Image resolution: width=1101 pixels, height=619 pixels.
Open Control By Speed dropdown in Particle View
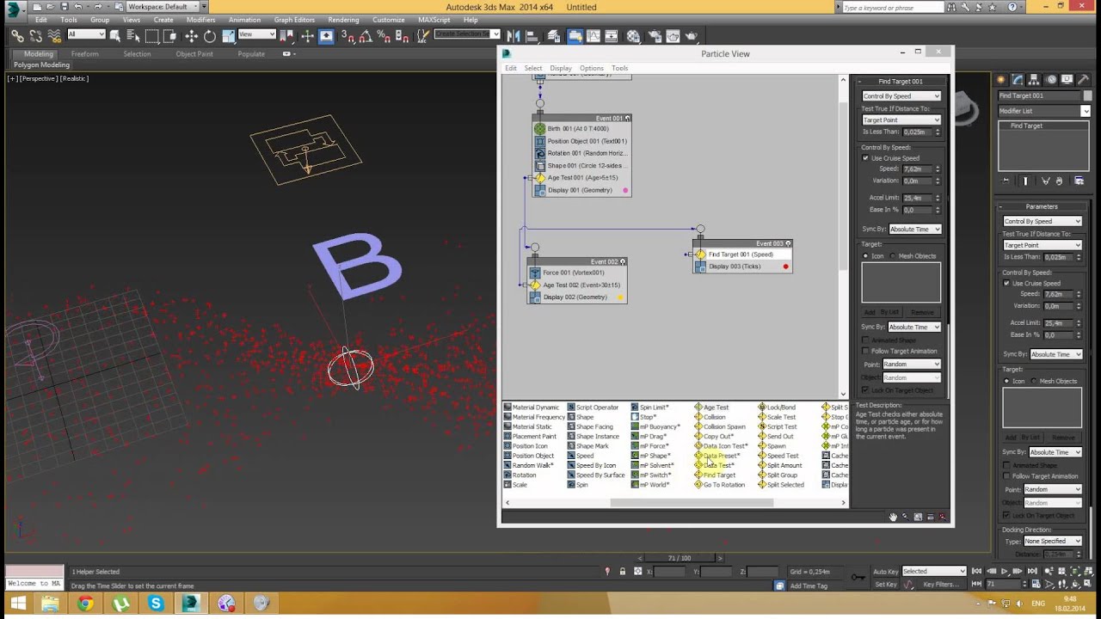pyautogui.click(x=901, y=96)
